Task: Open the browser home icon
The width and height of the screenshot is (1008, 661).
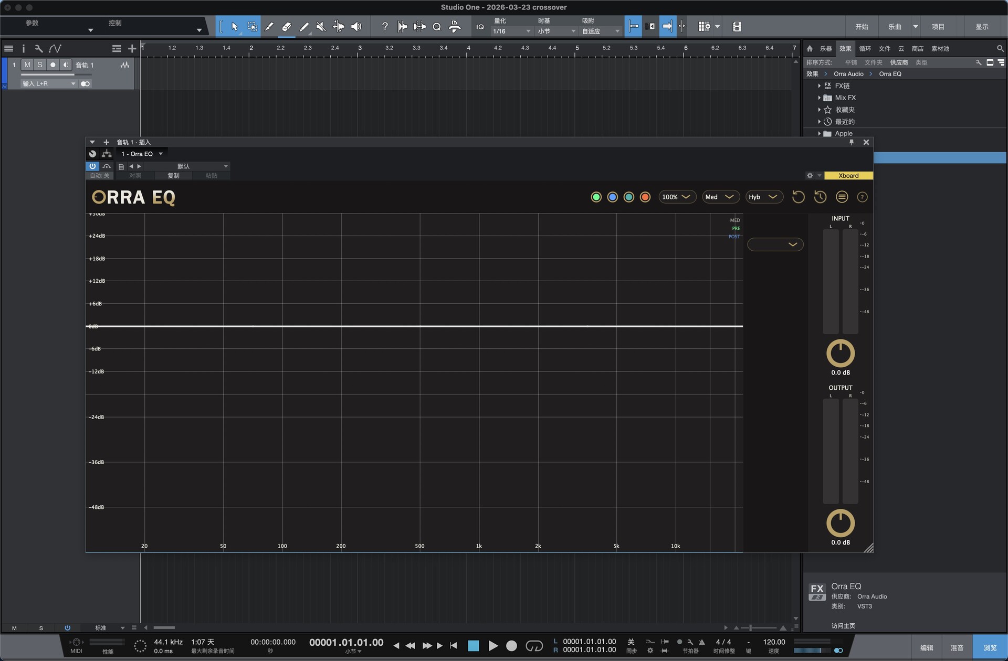Action: [810, 49]
